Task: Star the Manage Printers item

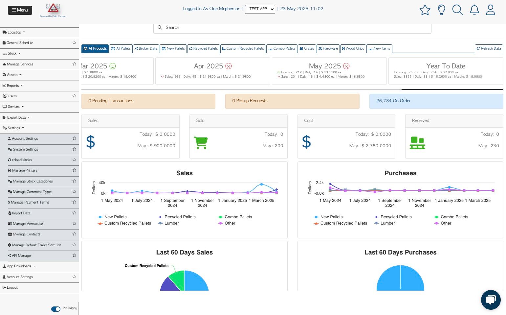Action: coord(74,170)
